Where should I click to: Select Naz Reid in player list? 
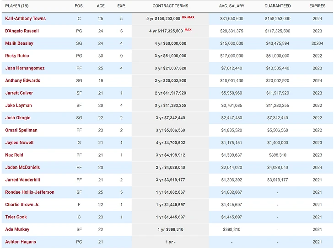point(14,155)
